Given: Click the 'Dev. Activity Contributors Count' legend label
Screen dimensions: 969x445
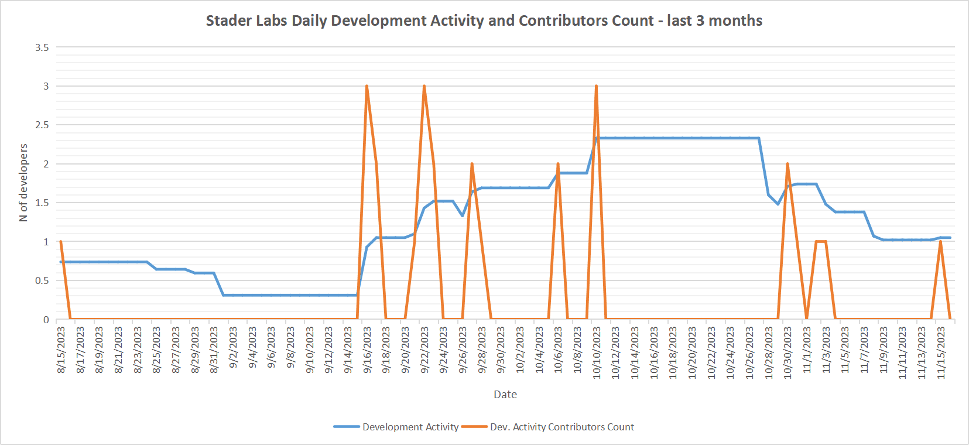Looking at the screenshot, I should pyautogui.click(x=561, y=427).
